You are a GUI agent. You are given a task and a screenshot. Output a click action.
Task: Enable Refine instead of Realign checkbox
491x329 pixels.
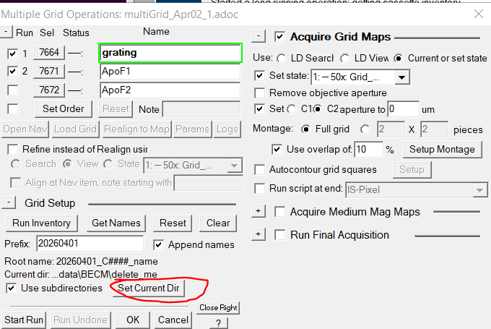coord(12,149)
